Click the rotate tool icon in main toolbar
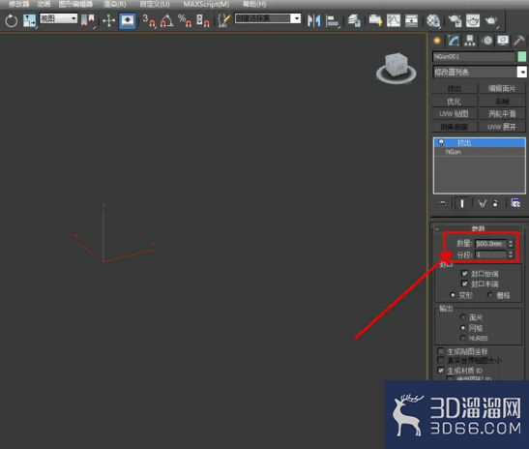Image resolution: width=529 pixels, height=449 pixels. [x=12, y=20]
